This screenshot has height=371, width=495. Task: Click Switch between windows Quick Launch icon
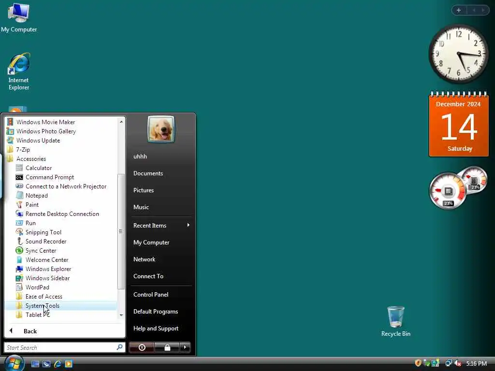coord(46,364)
